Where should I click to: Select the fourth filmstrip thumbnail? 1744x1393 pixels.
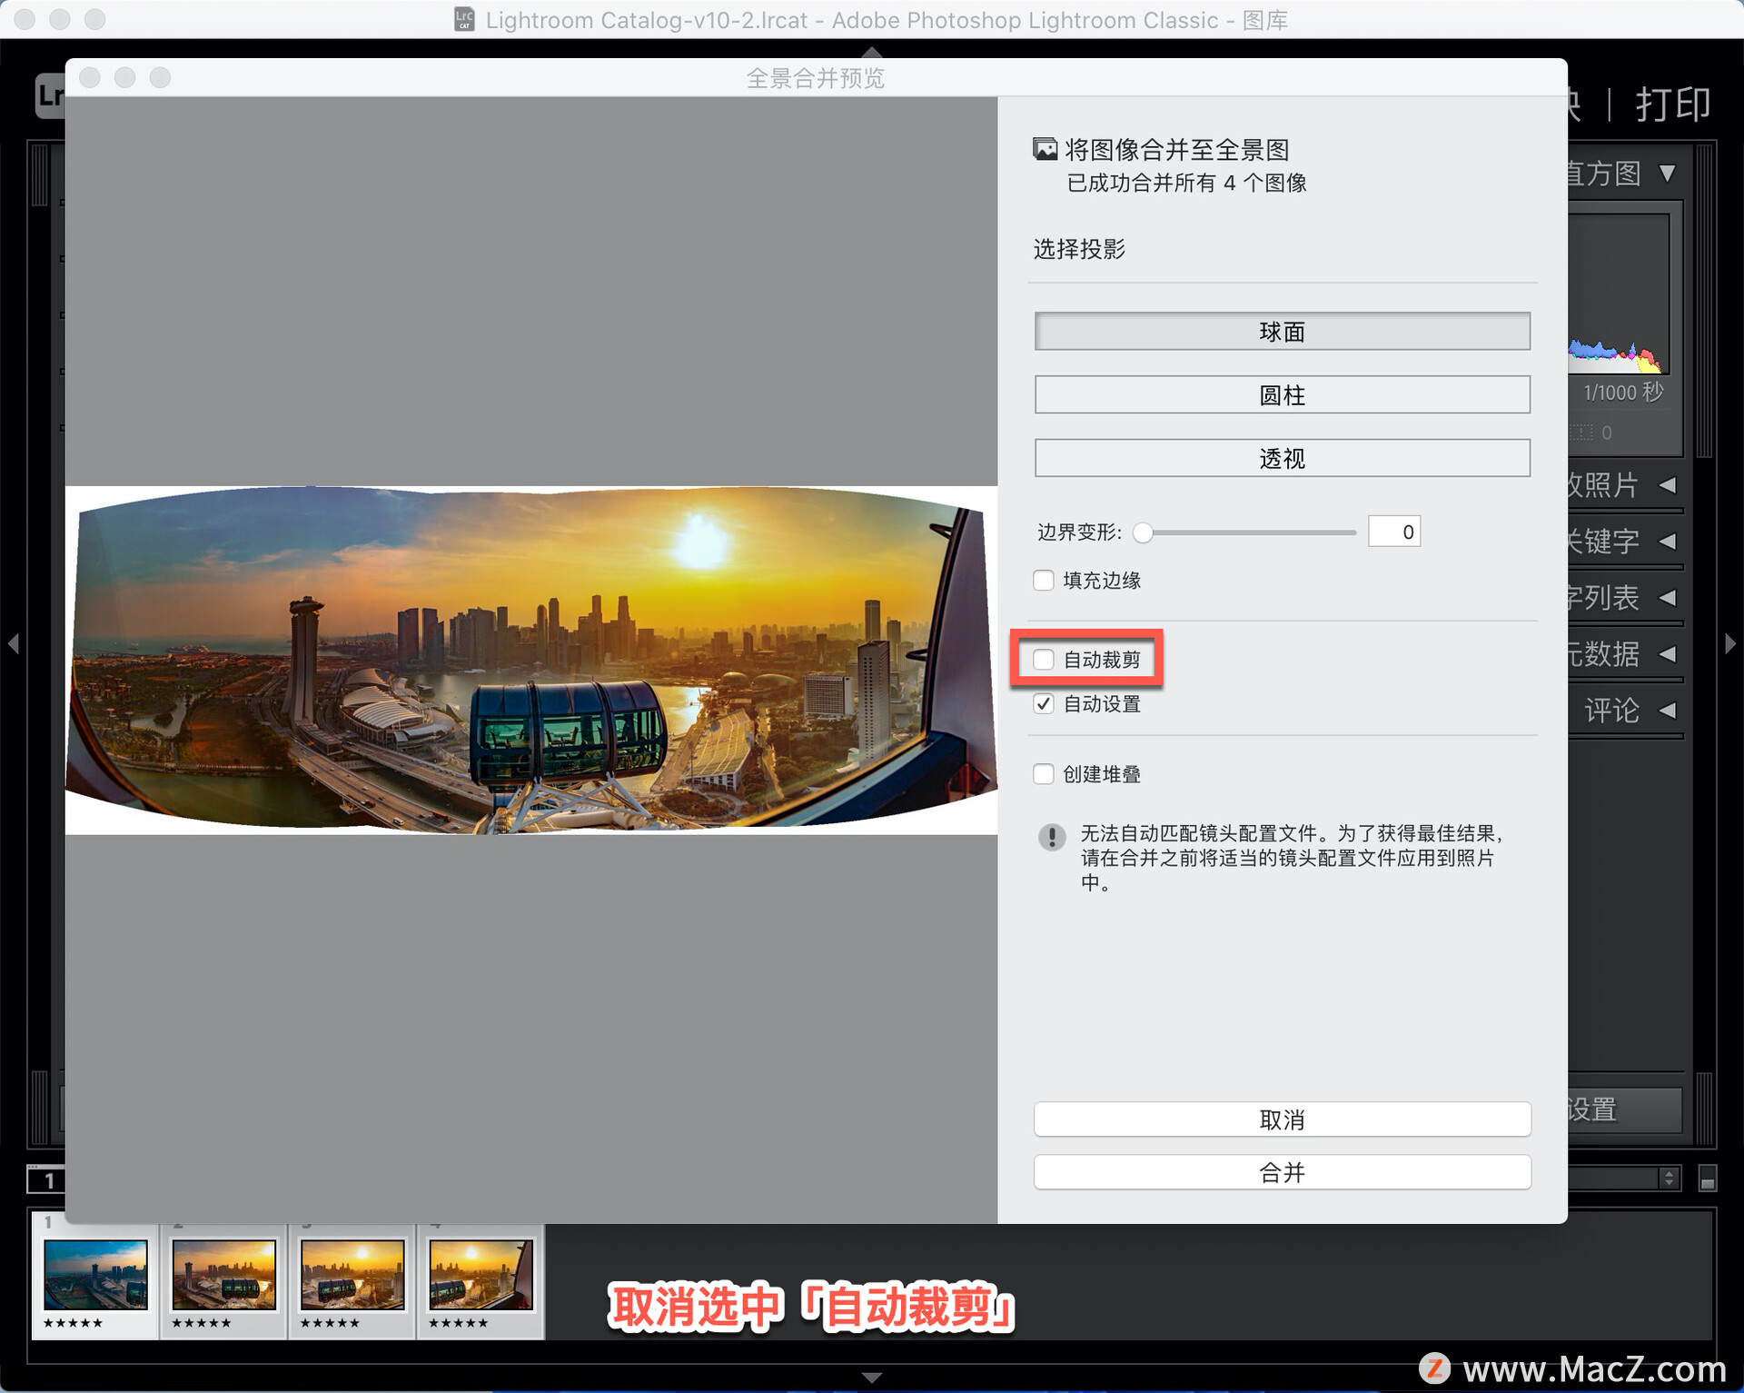[481, 1274]
